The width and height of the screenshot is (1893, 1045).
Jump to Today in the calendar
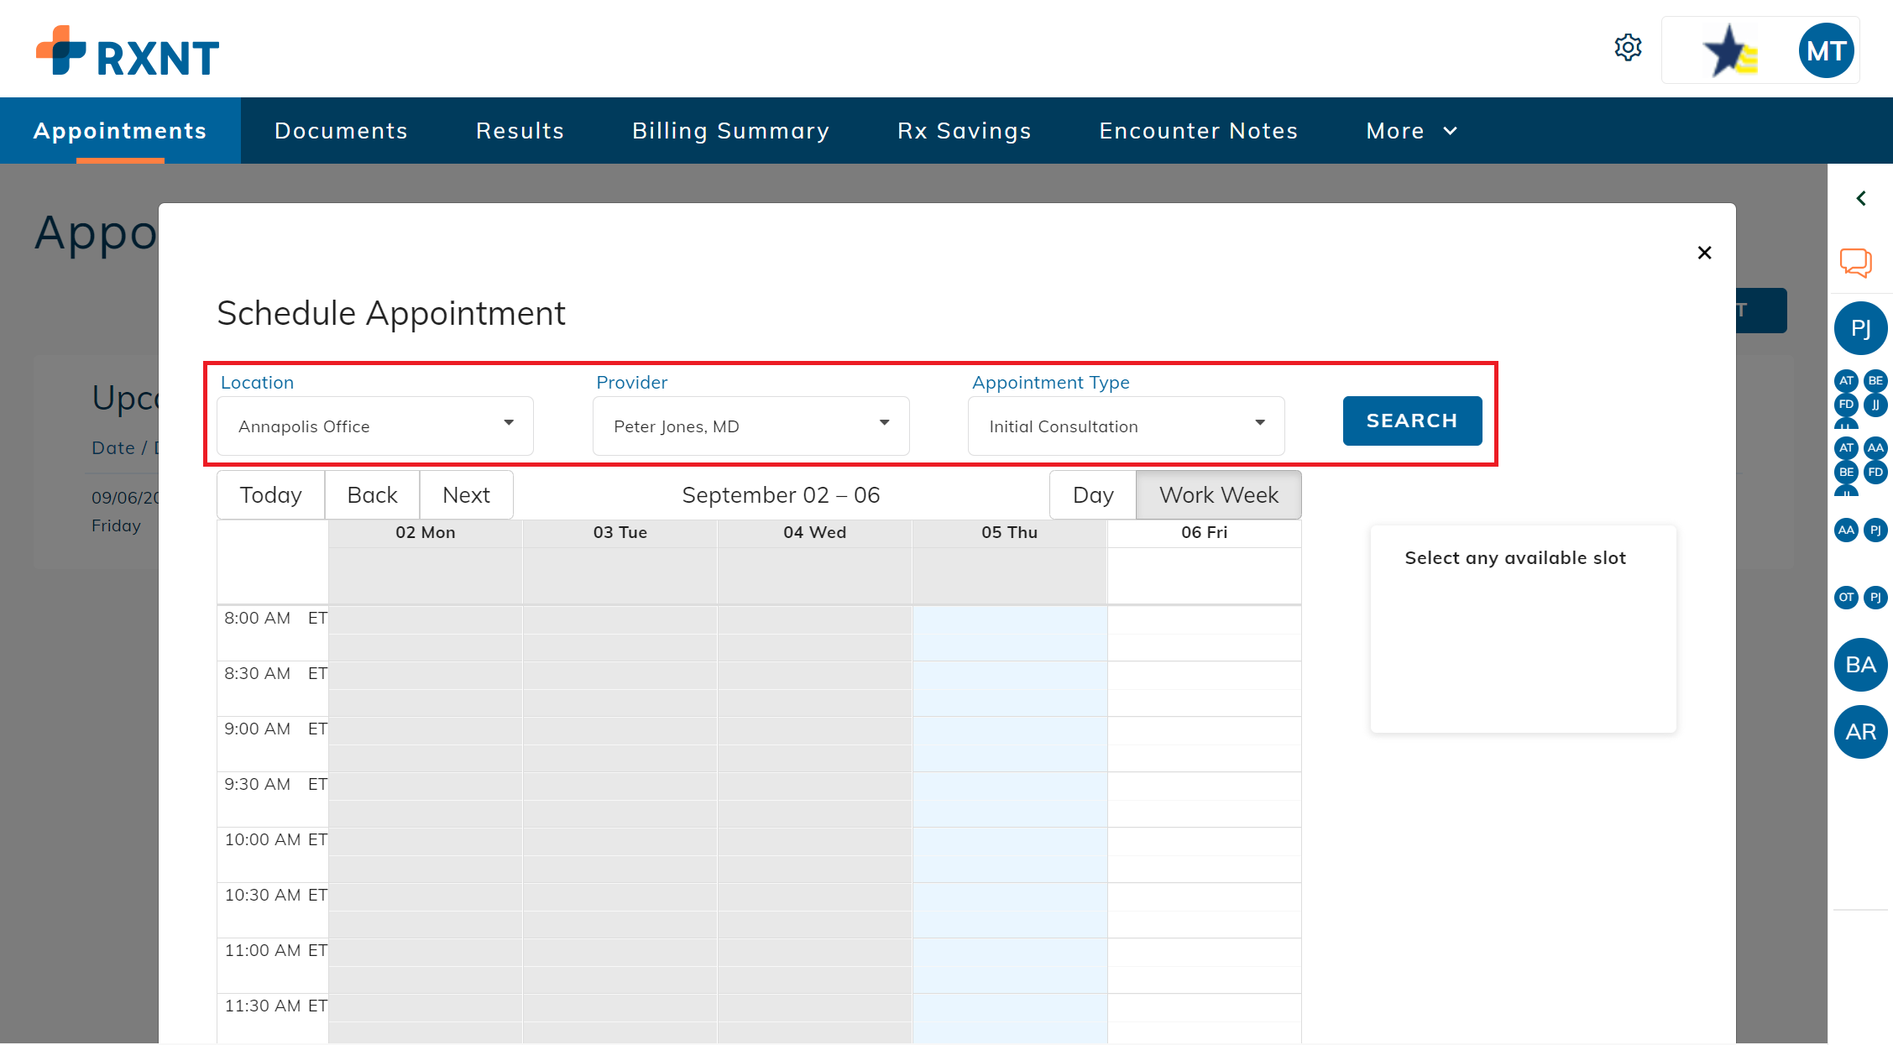[x=270, y=494]
